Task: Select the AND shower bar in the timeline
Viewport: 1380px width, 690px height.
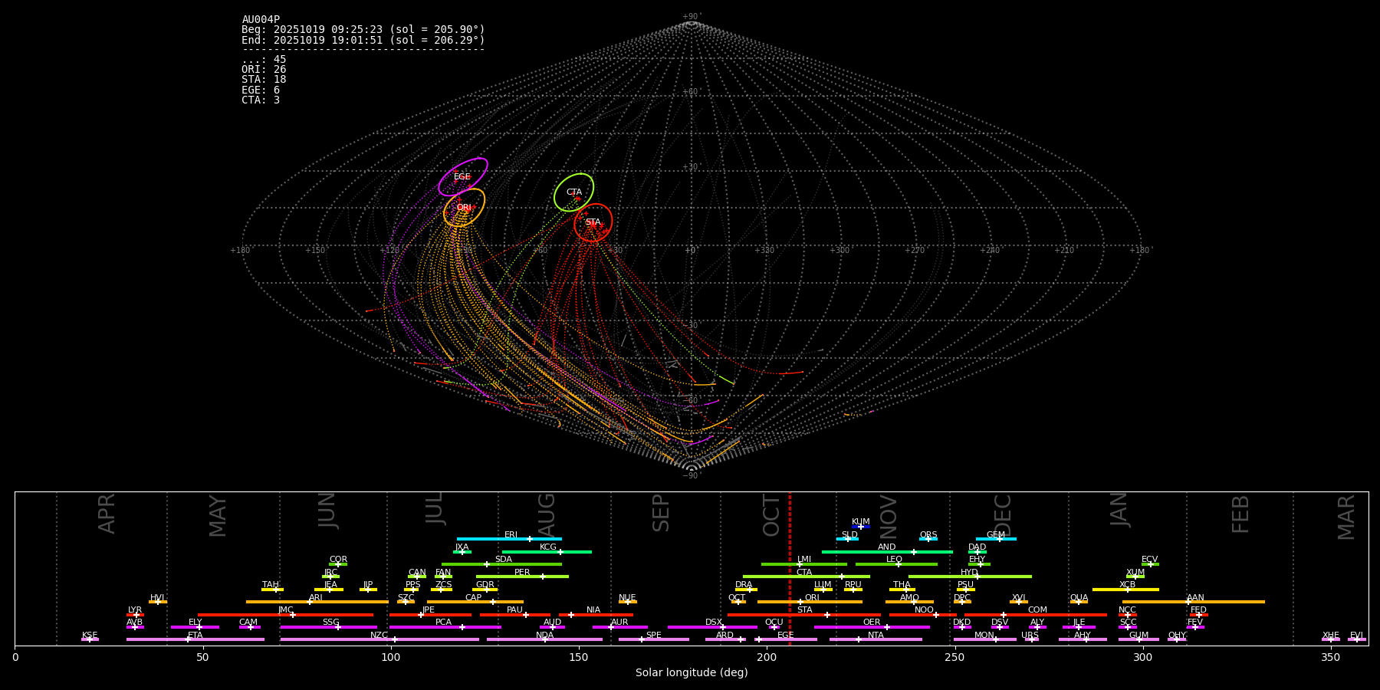Action: 886,552
